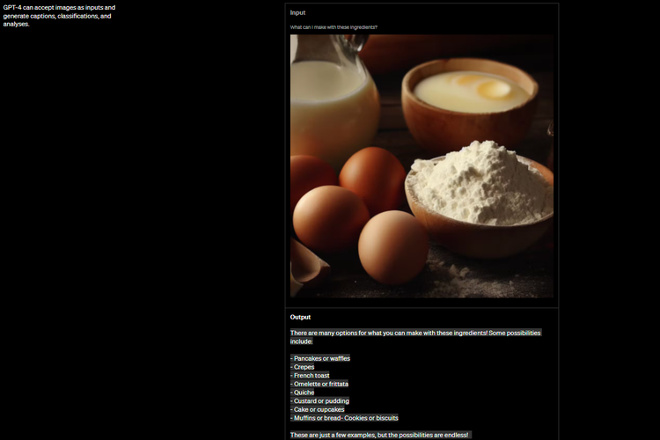Click the "Quiche" list item

pyautogui.click(x=304, y=392)
